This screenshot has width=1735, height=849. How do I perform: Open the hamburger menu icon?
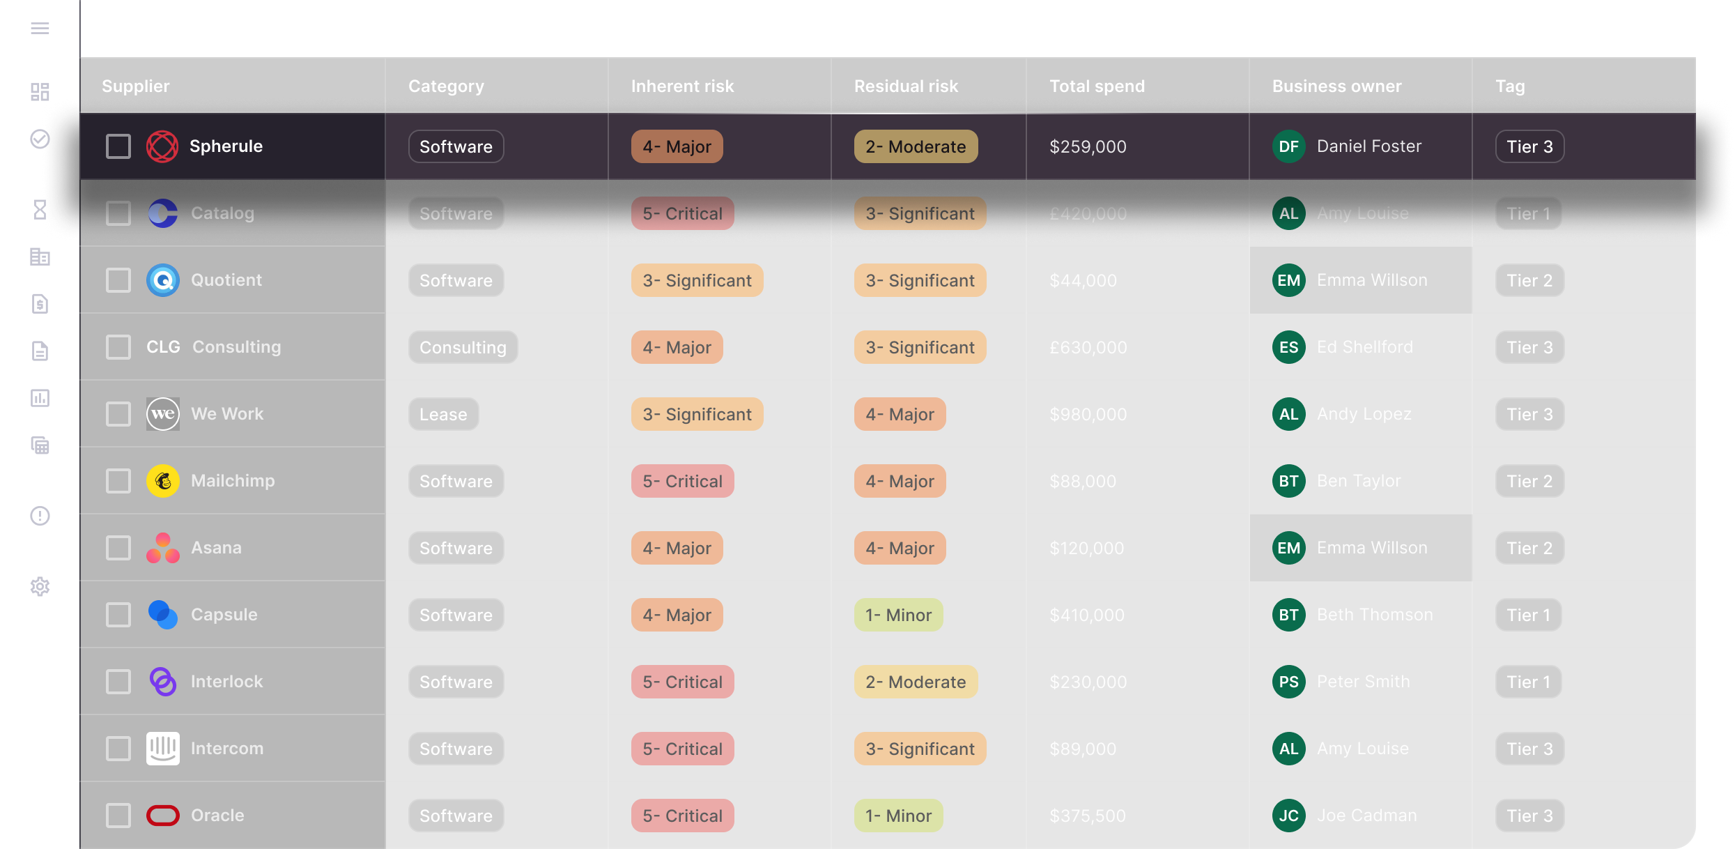pos(40,29)
